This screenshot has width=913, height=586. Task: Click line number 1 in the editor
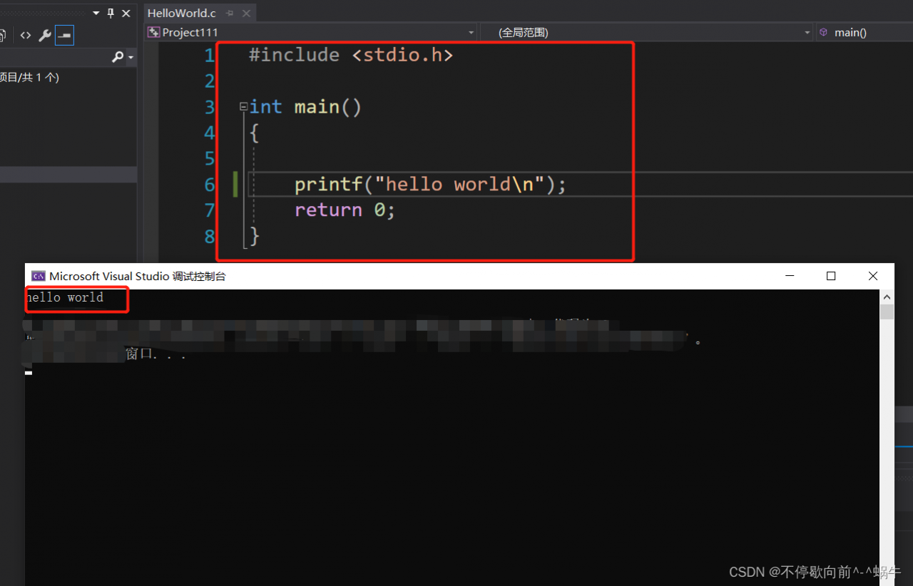[x=209, y=56]
